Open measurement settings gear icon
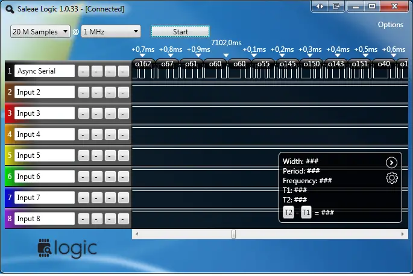413x276 pixels. [x=392, y=178]
